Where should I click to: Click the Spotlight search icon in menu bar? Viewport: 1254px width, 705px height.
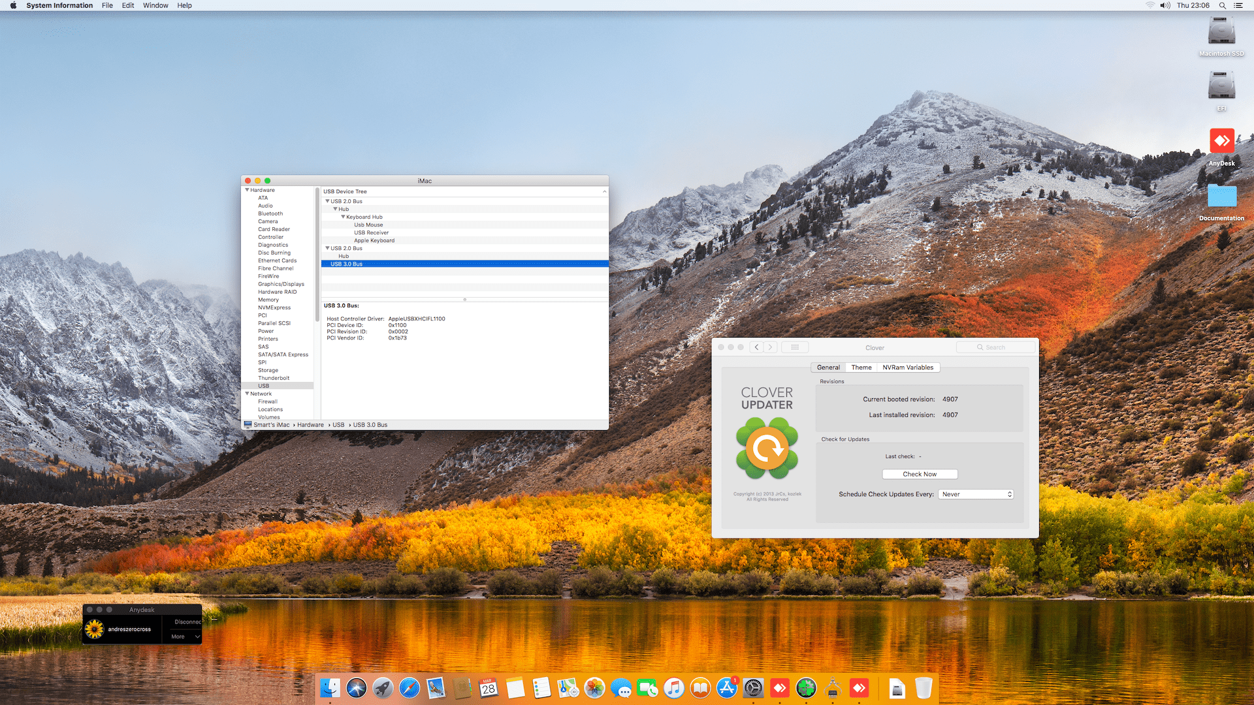coord(1222,5)
